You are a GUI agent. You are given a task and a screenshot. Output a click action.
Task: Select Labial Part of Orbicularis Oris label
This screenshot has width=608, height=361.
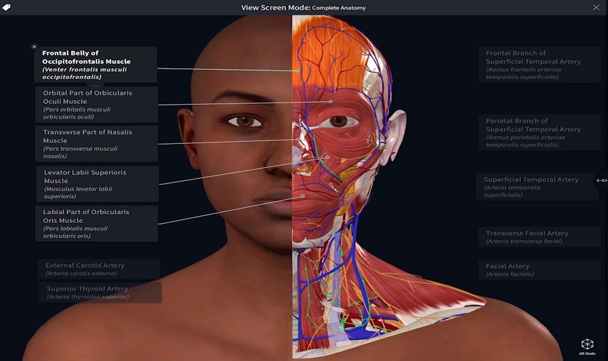(x=97, y=224)
